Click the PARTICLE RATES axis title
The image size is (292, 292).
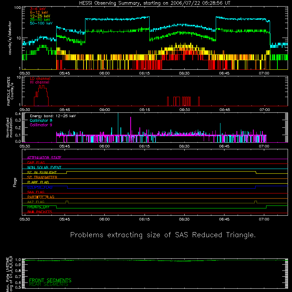[10, 91]
